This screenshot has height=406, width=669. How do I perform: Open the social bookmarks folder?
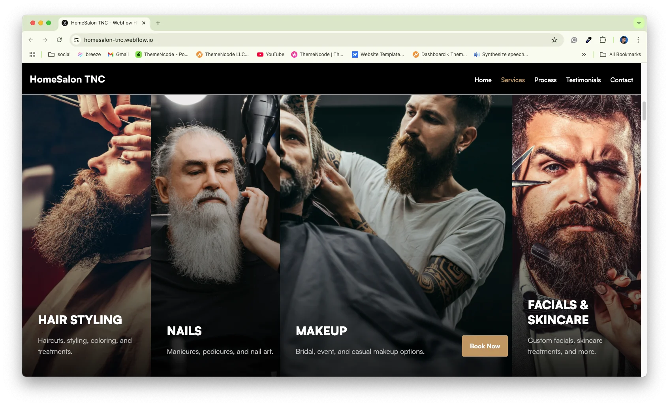point(59,55)
